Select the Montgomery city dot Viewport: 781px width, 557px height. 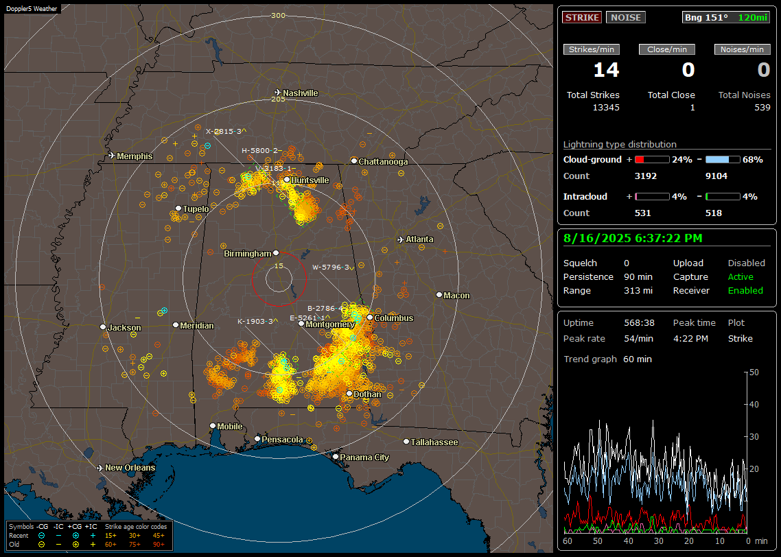(x=301, y=324)
